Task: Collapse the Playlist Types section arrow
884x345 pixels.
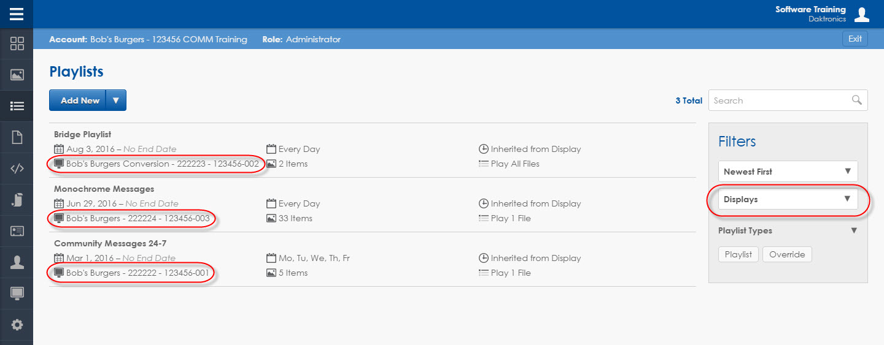Action: coord(853,231)
